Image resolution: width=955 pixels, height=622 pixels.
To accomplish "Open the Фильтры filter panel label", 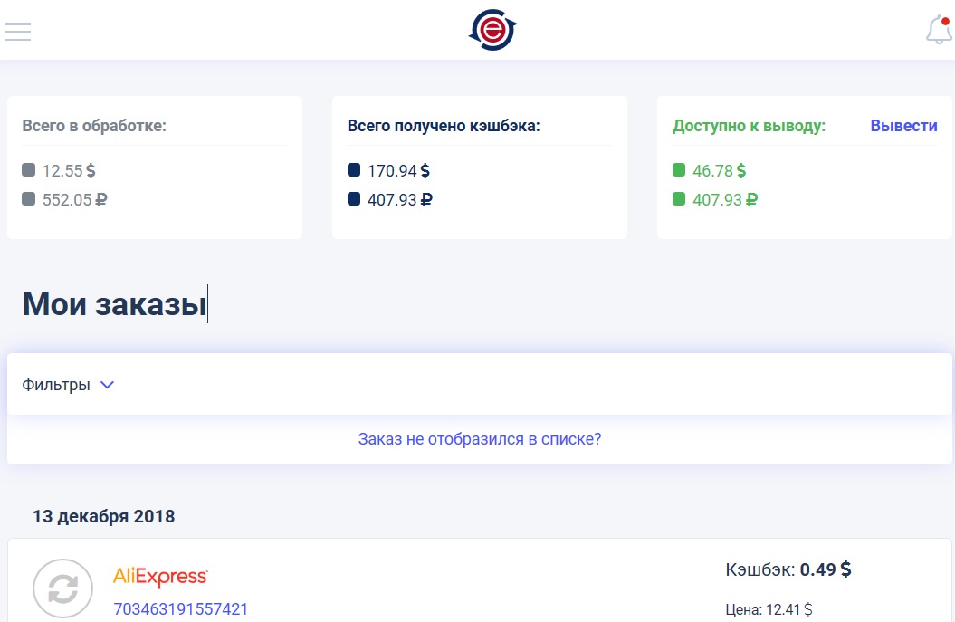I will point(56,385).
